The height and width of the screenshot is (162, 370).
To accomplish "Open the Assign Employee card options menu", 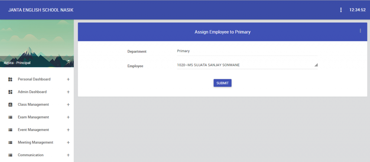I will [x=360, y=31].
